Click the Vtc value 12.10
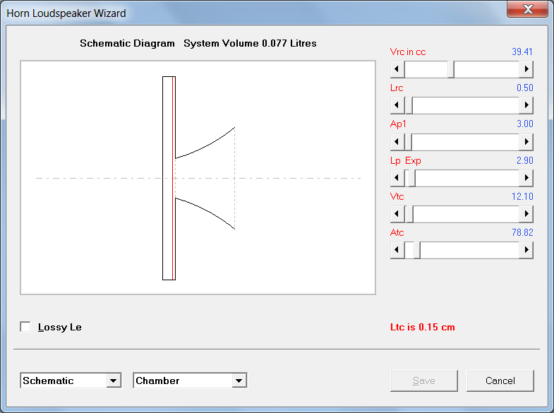This screenshot has width=554, height=413. tap(522, 196)
